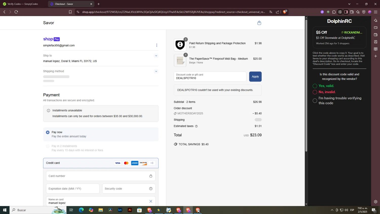Screen dimensions: 380x214
Task: Click the purple checkmark extension icon
Action: point(322,12)
